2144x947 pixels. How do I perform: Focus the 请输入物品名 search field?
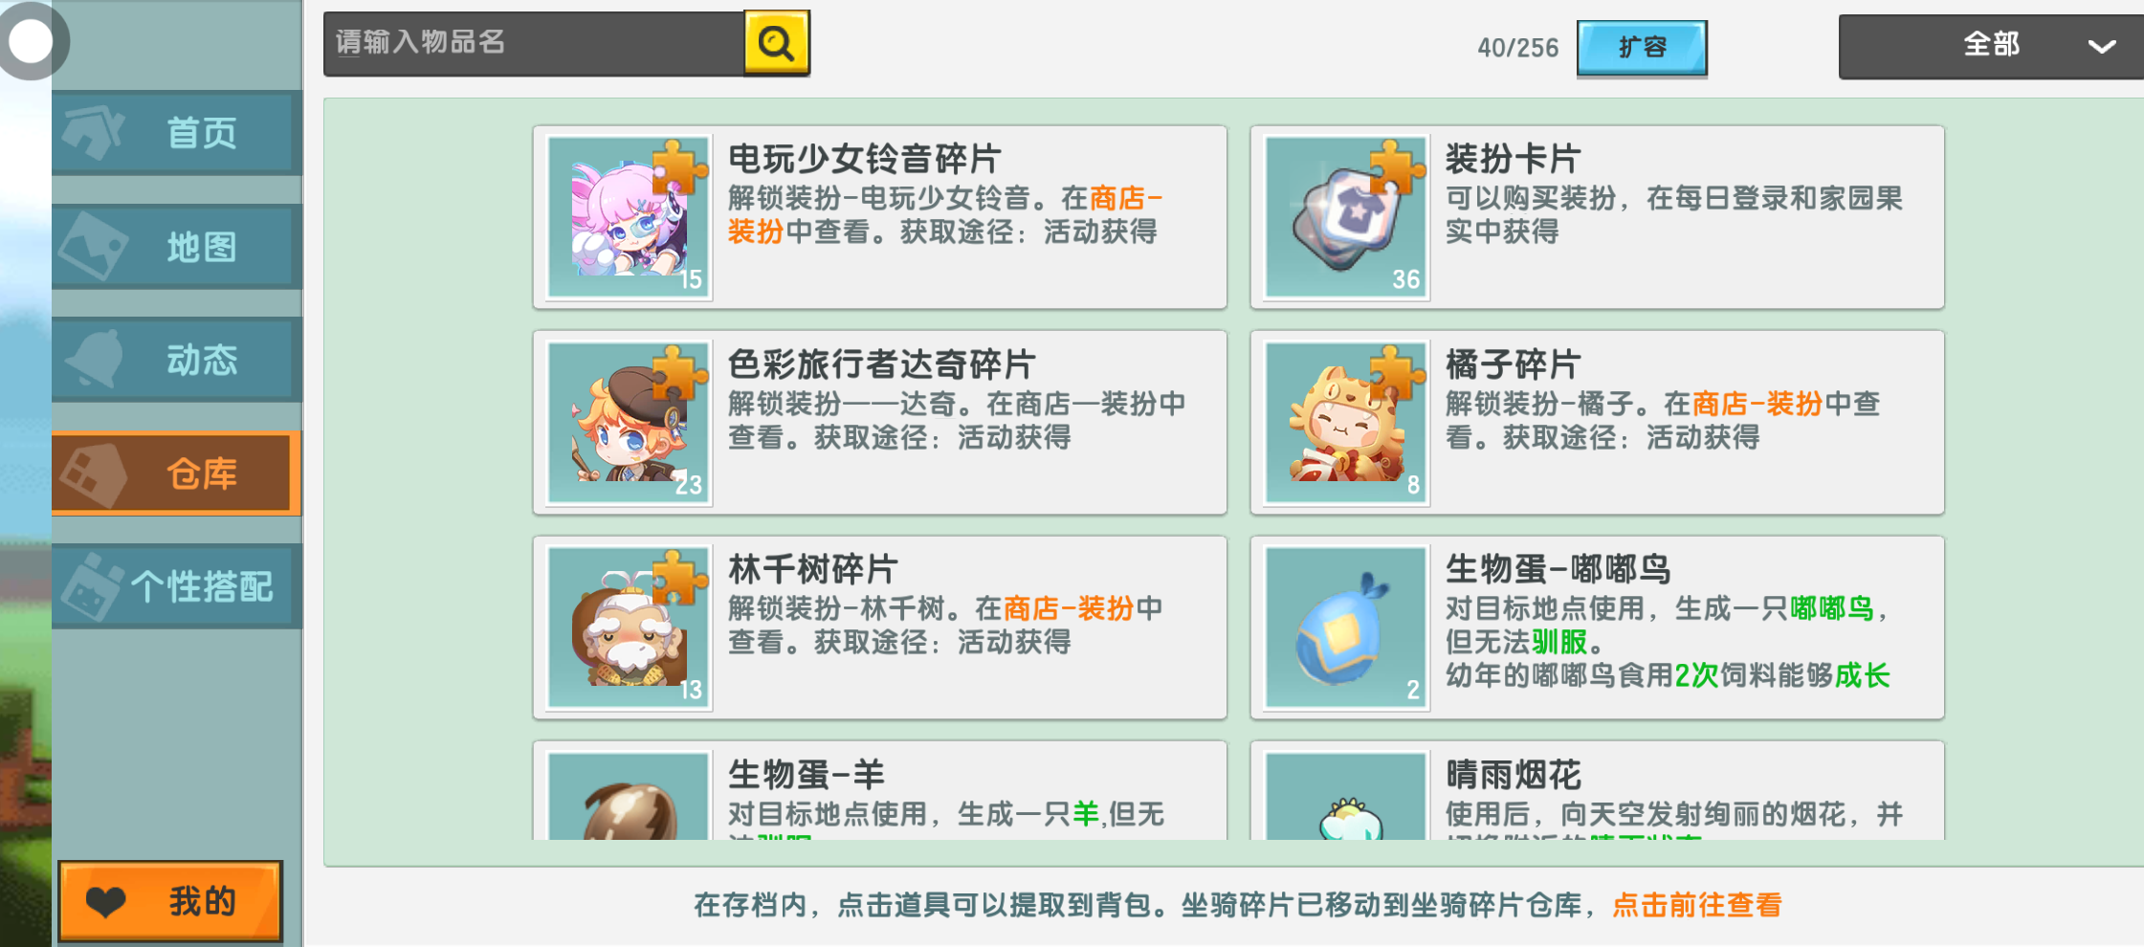tap(534, 43)
